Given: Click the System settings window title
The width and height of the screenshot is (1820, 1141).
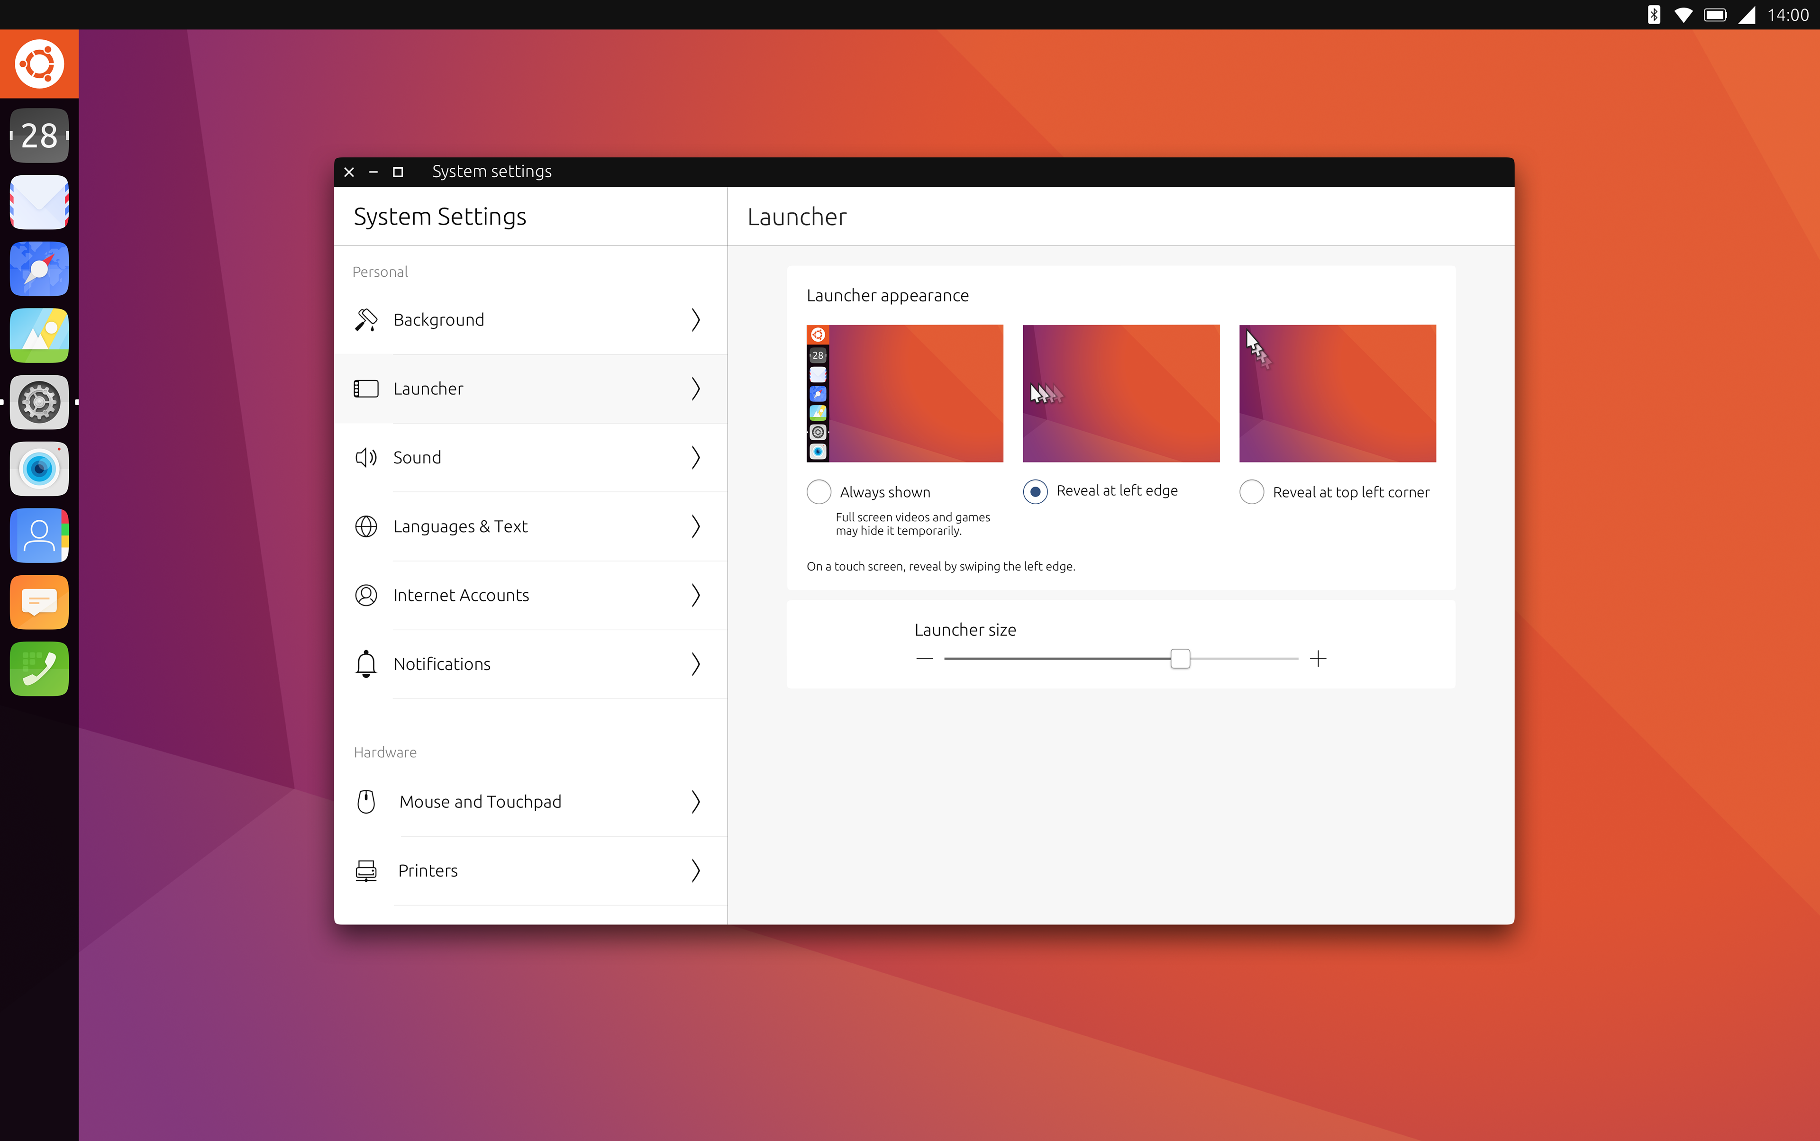Looking at the screenshot, I should pos(491,172).
